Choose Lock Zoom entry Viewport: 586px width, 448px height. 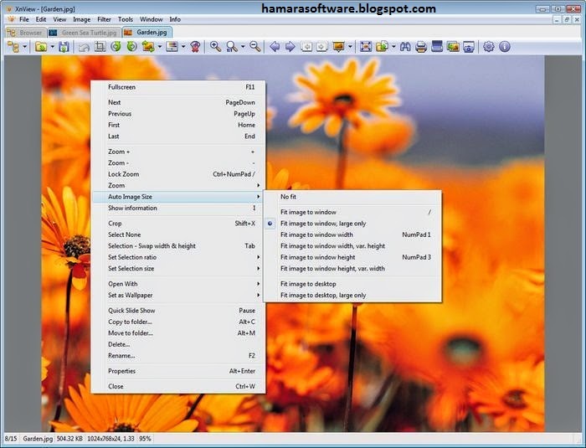coord(178,174)
